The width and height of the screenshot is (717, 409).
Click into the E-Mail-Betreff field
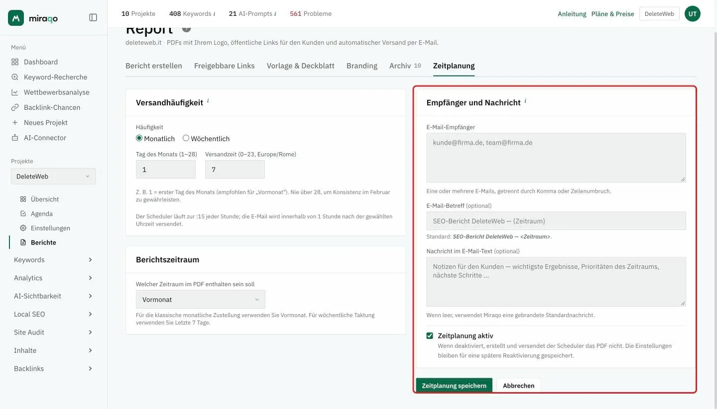tap(556, 221)
